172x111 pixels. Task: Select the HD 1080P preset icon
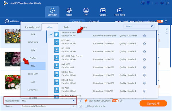(56, 50)
